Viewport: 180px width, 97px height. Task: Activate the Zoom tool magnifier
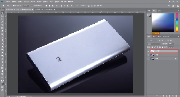click(2, 74)
